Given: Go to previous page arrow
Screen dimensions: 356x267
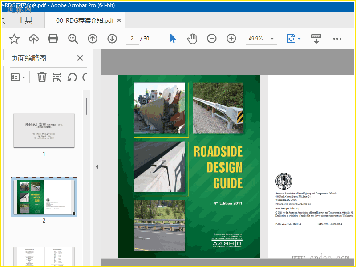Looking at the screenshot, I should pyautogui.click(x=93, y=39).
